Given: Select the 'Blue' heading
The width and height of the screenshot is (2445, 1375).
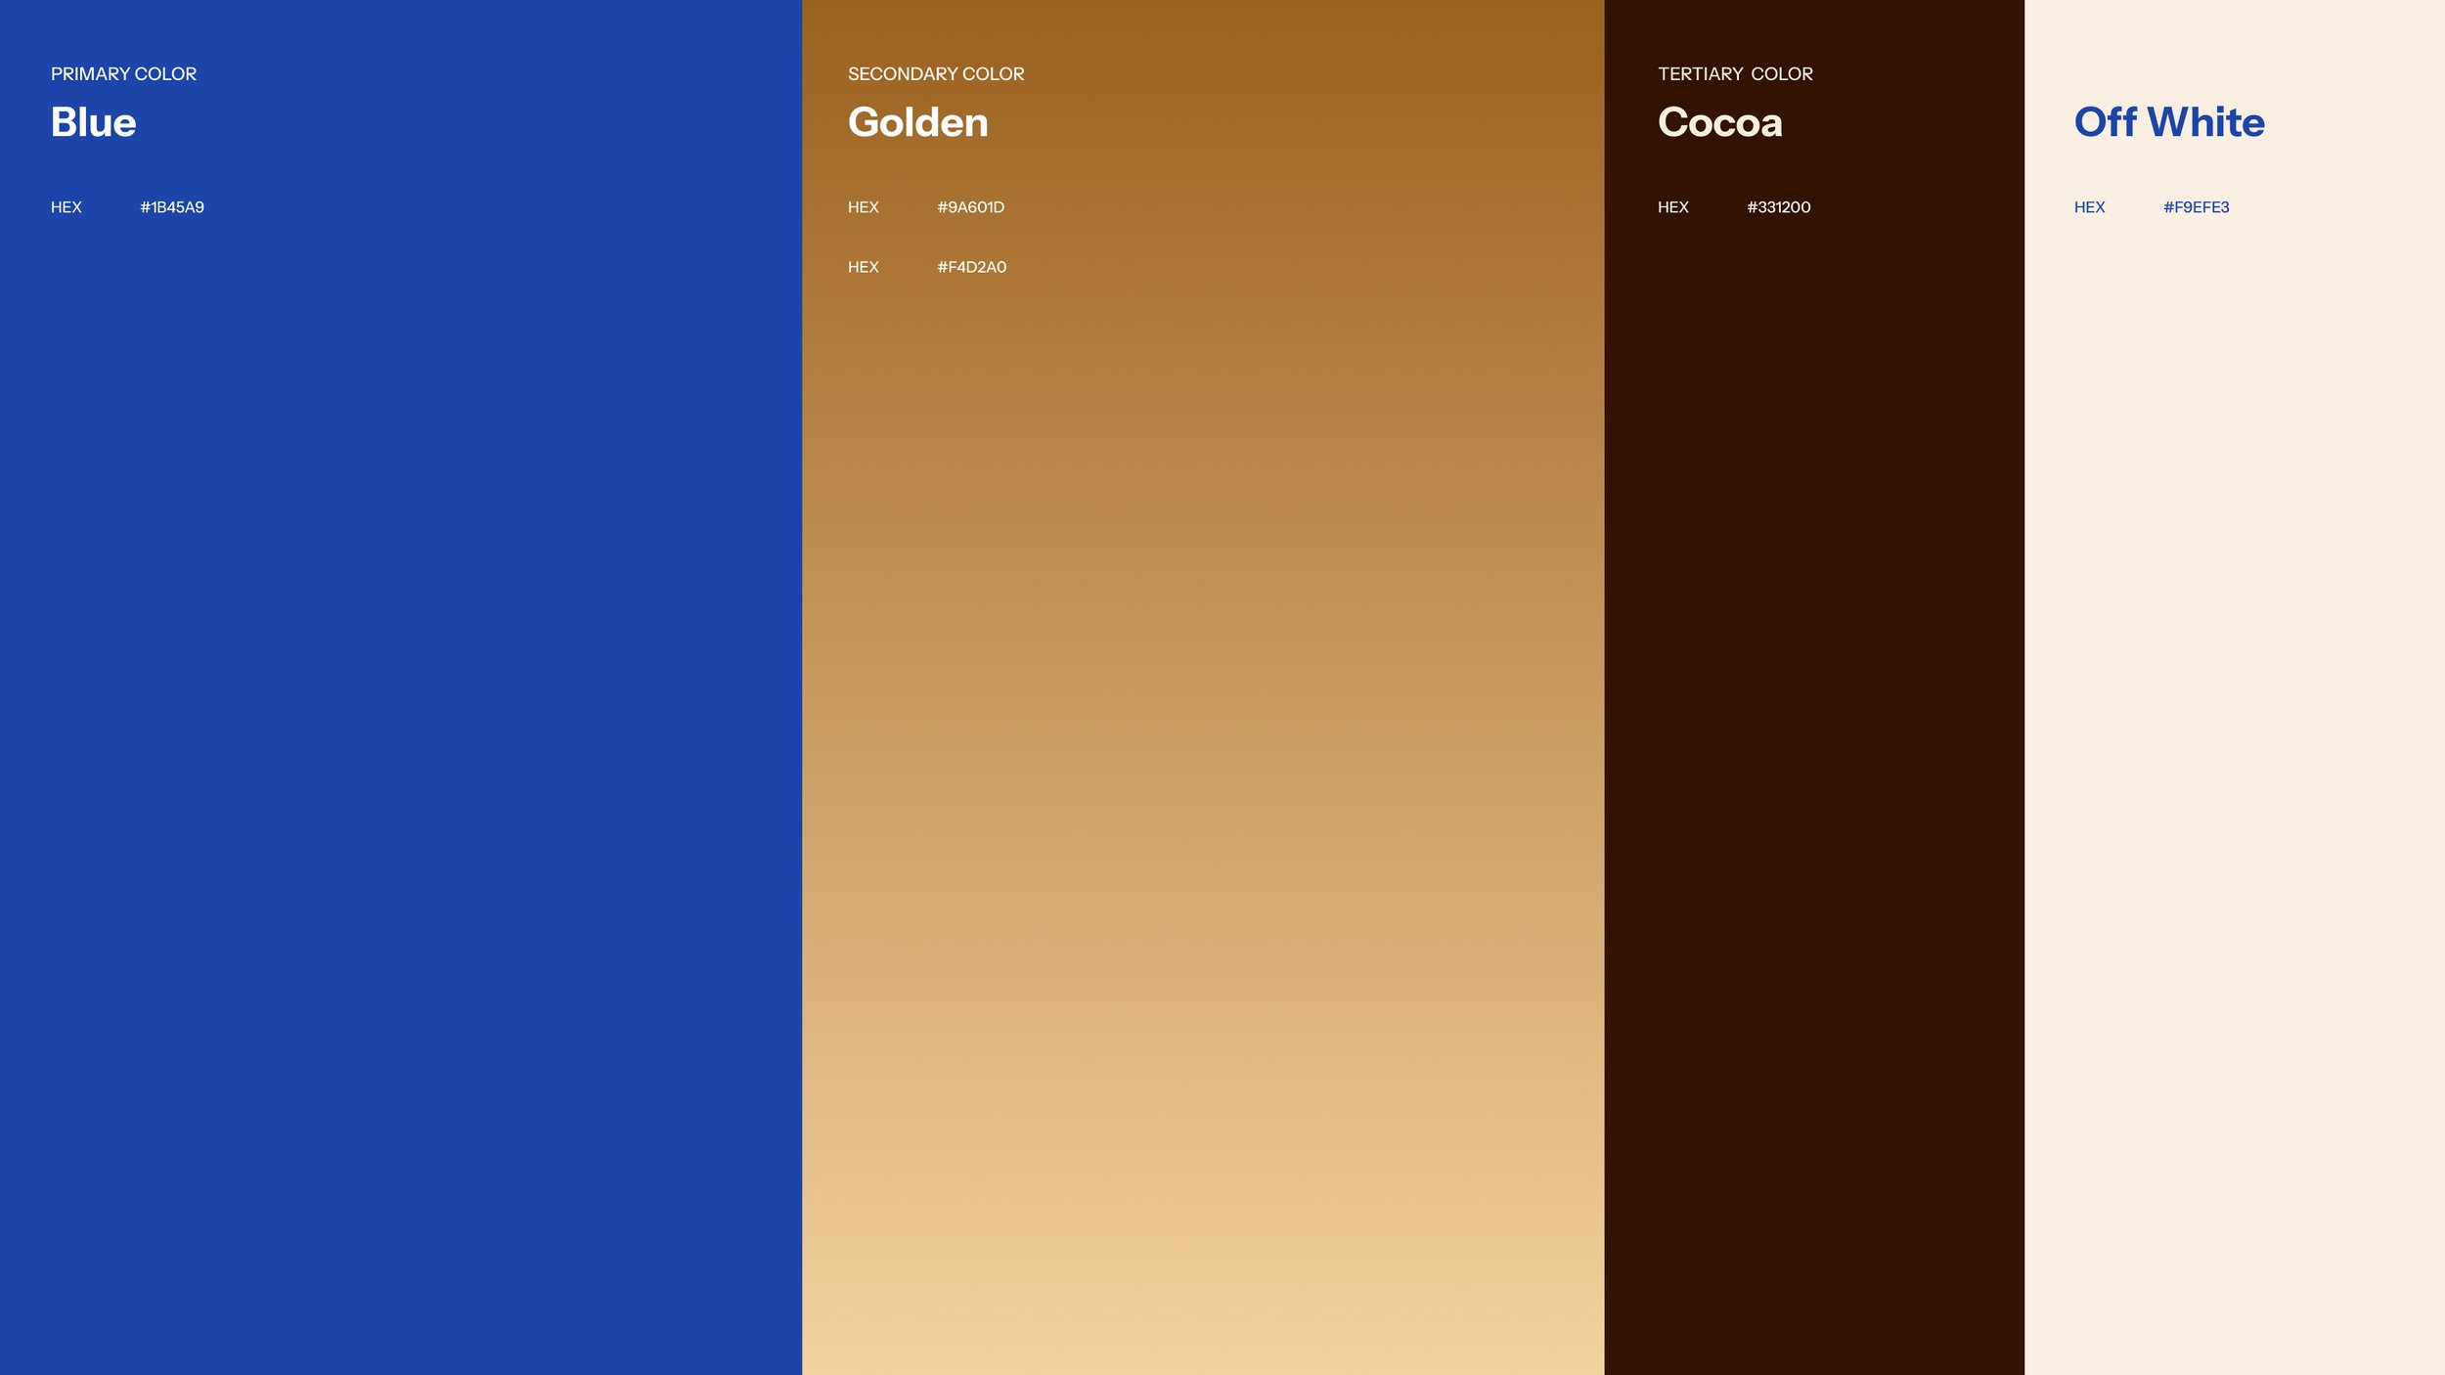Looking at the screenshot, I should 94,122.
